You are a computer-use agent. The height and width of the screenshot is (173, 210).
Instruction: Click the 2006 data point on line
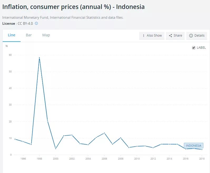pyautogui.click(x=104, y=133)
